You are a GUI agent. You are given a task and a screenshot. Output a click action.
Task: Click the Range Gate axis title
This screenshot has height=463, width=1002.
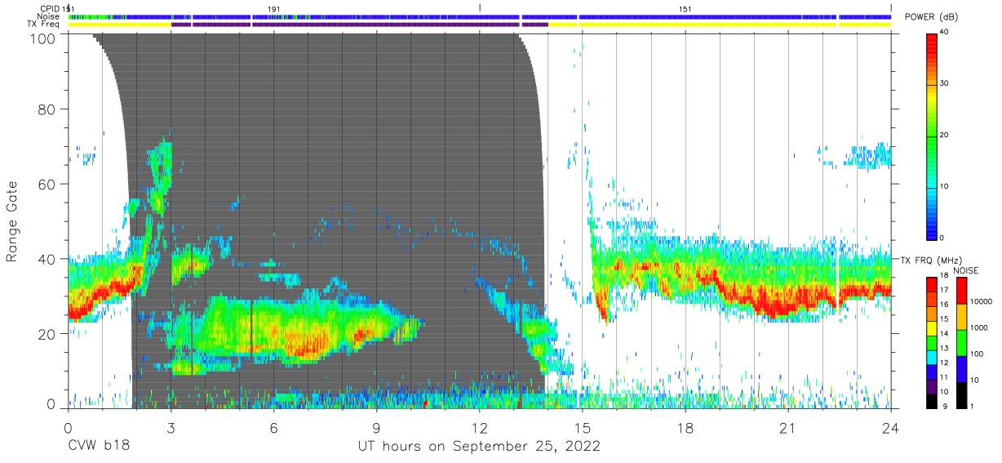[x=12, y=221]
